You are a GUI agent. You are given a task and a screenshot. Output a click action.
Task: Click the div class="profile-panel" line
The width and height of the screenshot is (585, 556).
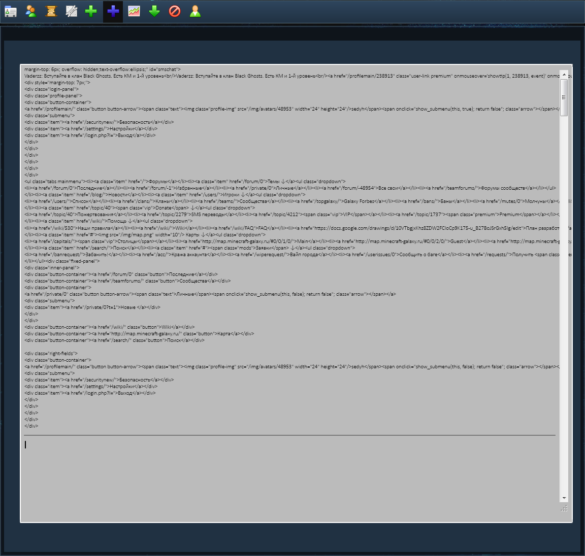coord(53,96)
